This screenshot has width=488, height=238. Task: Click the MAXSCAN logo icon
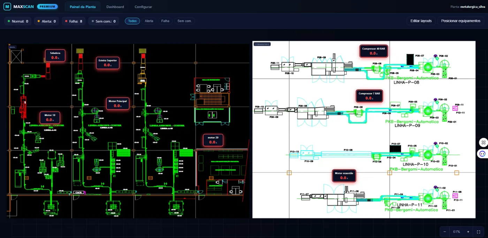(7, 7)
